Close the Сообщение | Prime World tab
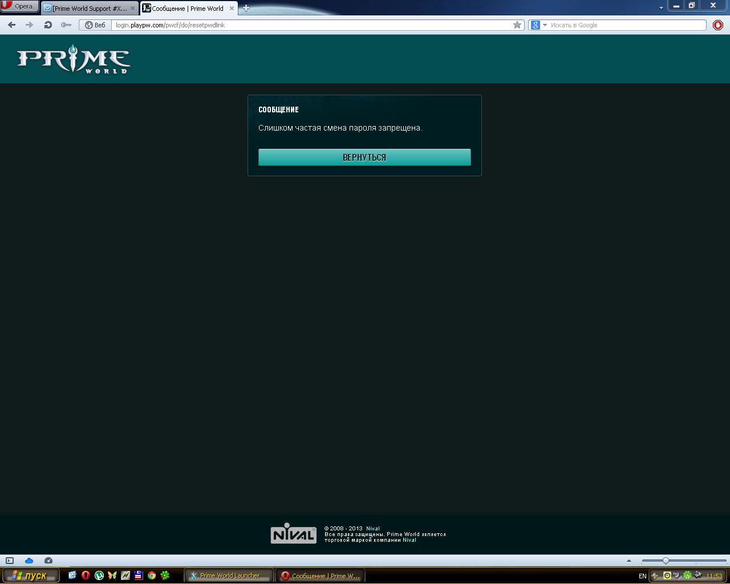 pos(232,9)
